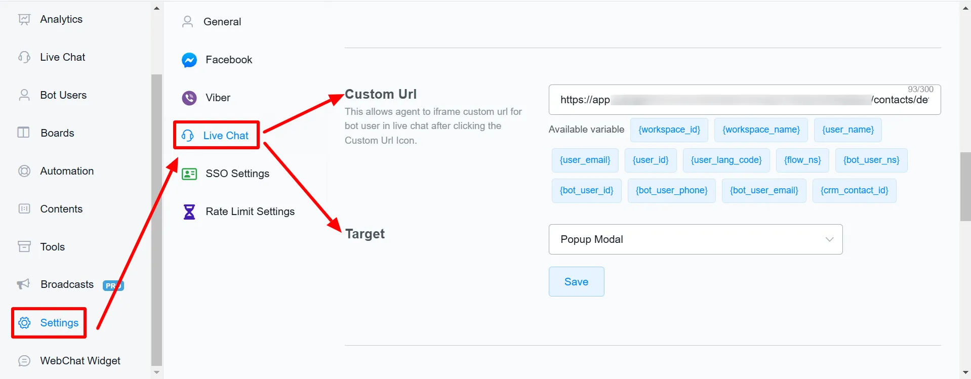Open Boards via its columns icon

coord(24,133)
